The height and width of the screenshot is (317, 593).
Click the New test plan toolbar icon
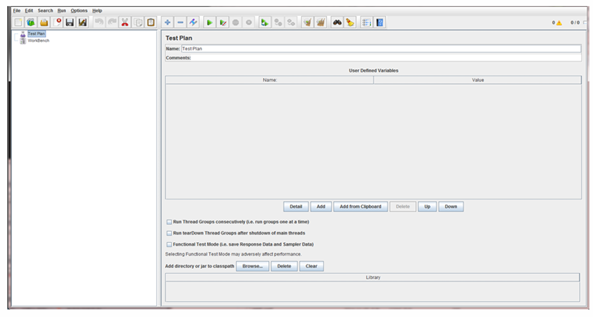(x=18, y=23)
